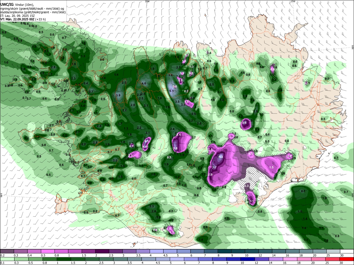Click the 3.1 value on southeastern purple patch
Screen dimensions: 354x265
(251, 201)
